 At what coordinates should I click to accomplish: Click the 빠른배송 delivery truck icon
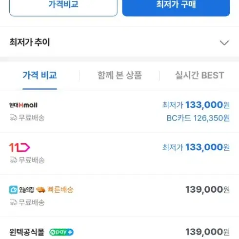tap(40, 190)
